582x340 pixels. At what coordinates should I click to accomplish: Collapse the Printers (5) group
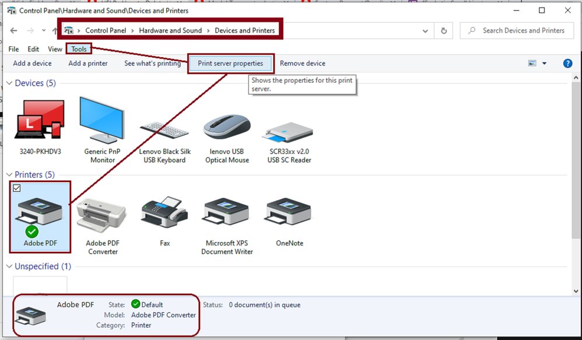tap(9, 175)
